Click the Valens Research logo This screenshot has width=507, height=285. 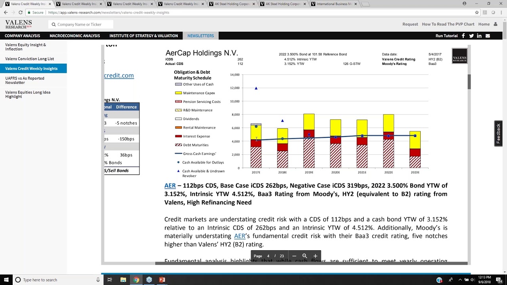[19, 24]
